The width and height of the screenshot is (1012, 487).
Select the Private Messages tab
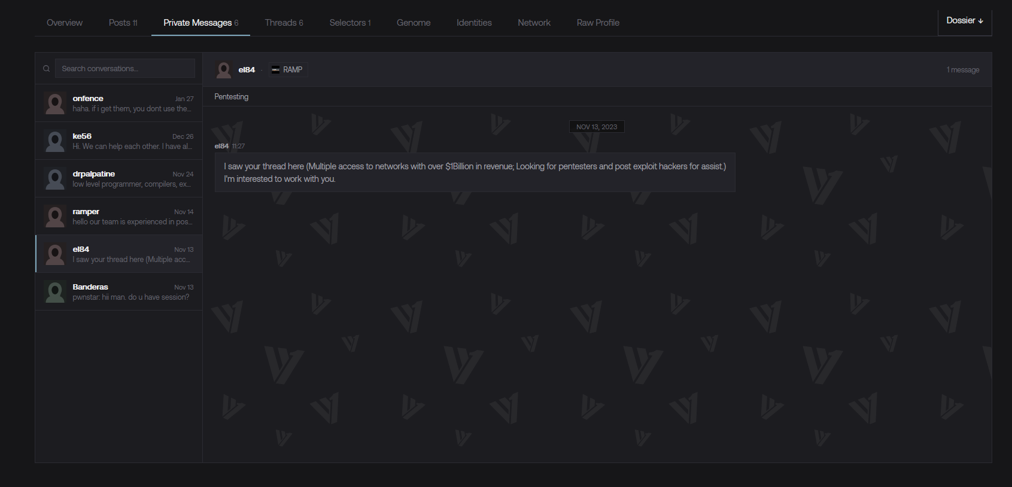pos(200,23)
